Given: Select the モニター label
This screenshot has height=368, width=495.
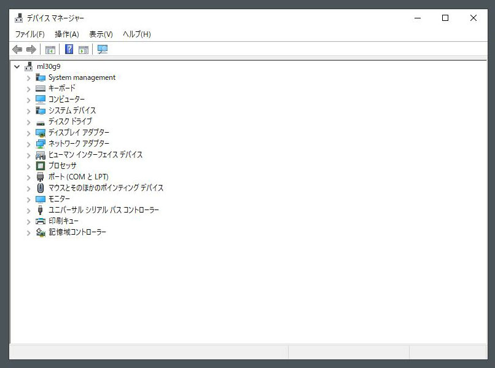Looking at the screenshot, I should pos(59,198).
